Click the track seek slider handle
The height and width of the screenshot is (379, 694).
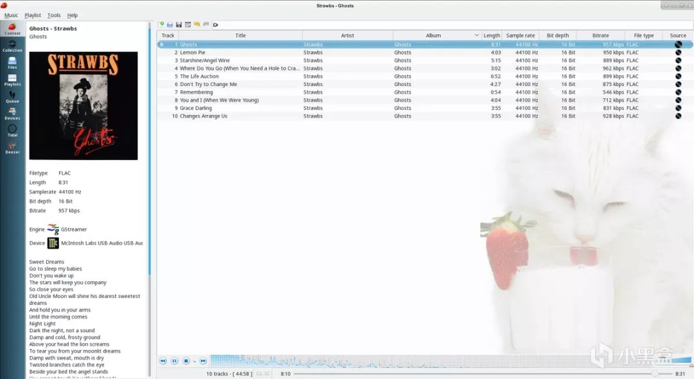[x=654, y=374]
